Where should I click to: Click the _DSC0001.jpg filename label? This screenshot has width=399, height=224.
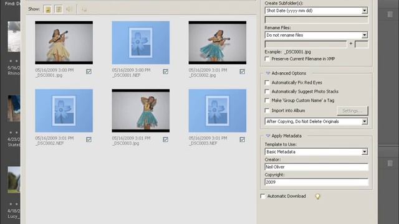49,75
